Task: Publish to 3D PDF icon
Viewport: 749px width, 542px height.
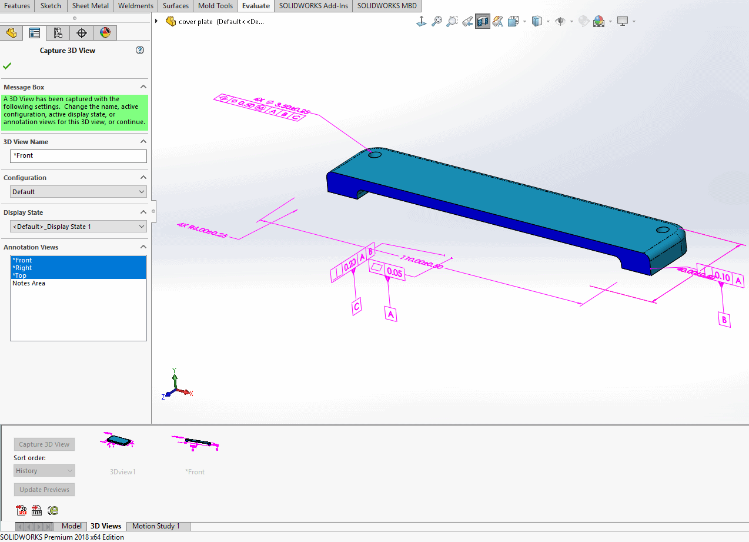Action: pyautogui.click(x=22, y=510)
